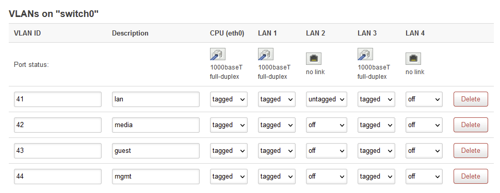Focus the VLAN ID field containing 44
The width and height of the screenshot is (500, 193).
pos(58,177)
